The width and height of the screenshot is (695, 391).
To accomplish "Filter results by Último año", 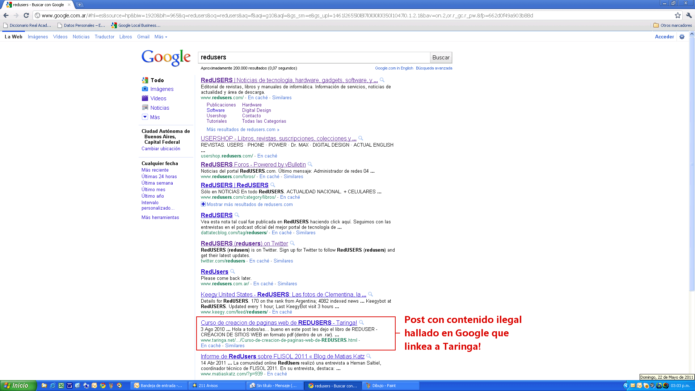I will point(153,196).
